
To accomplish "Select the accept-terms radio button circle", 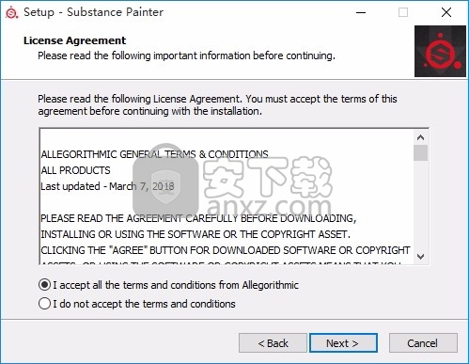I will click(44, 285).
